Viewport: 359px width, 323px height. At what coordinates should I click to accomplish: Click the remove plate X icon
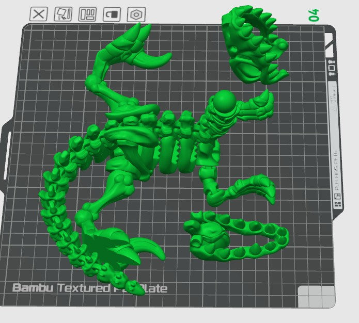coord(39,14)
